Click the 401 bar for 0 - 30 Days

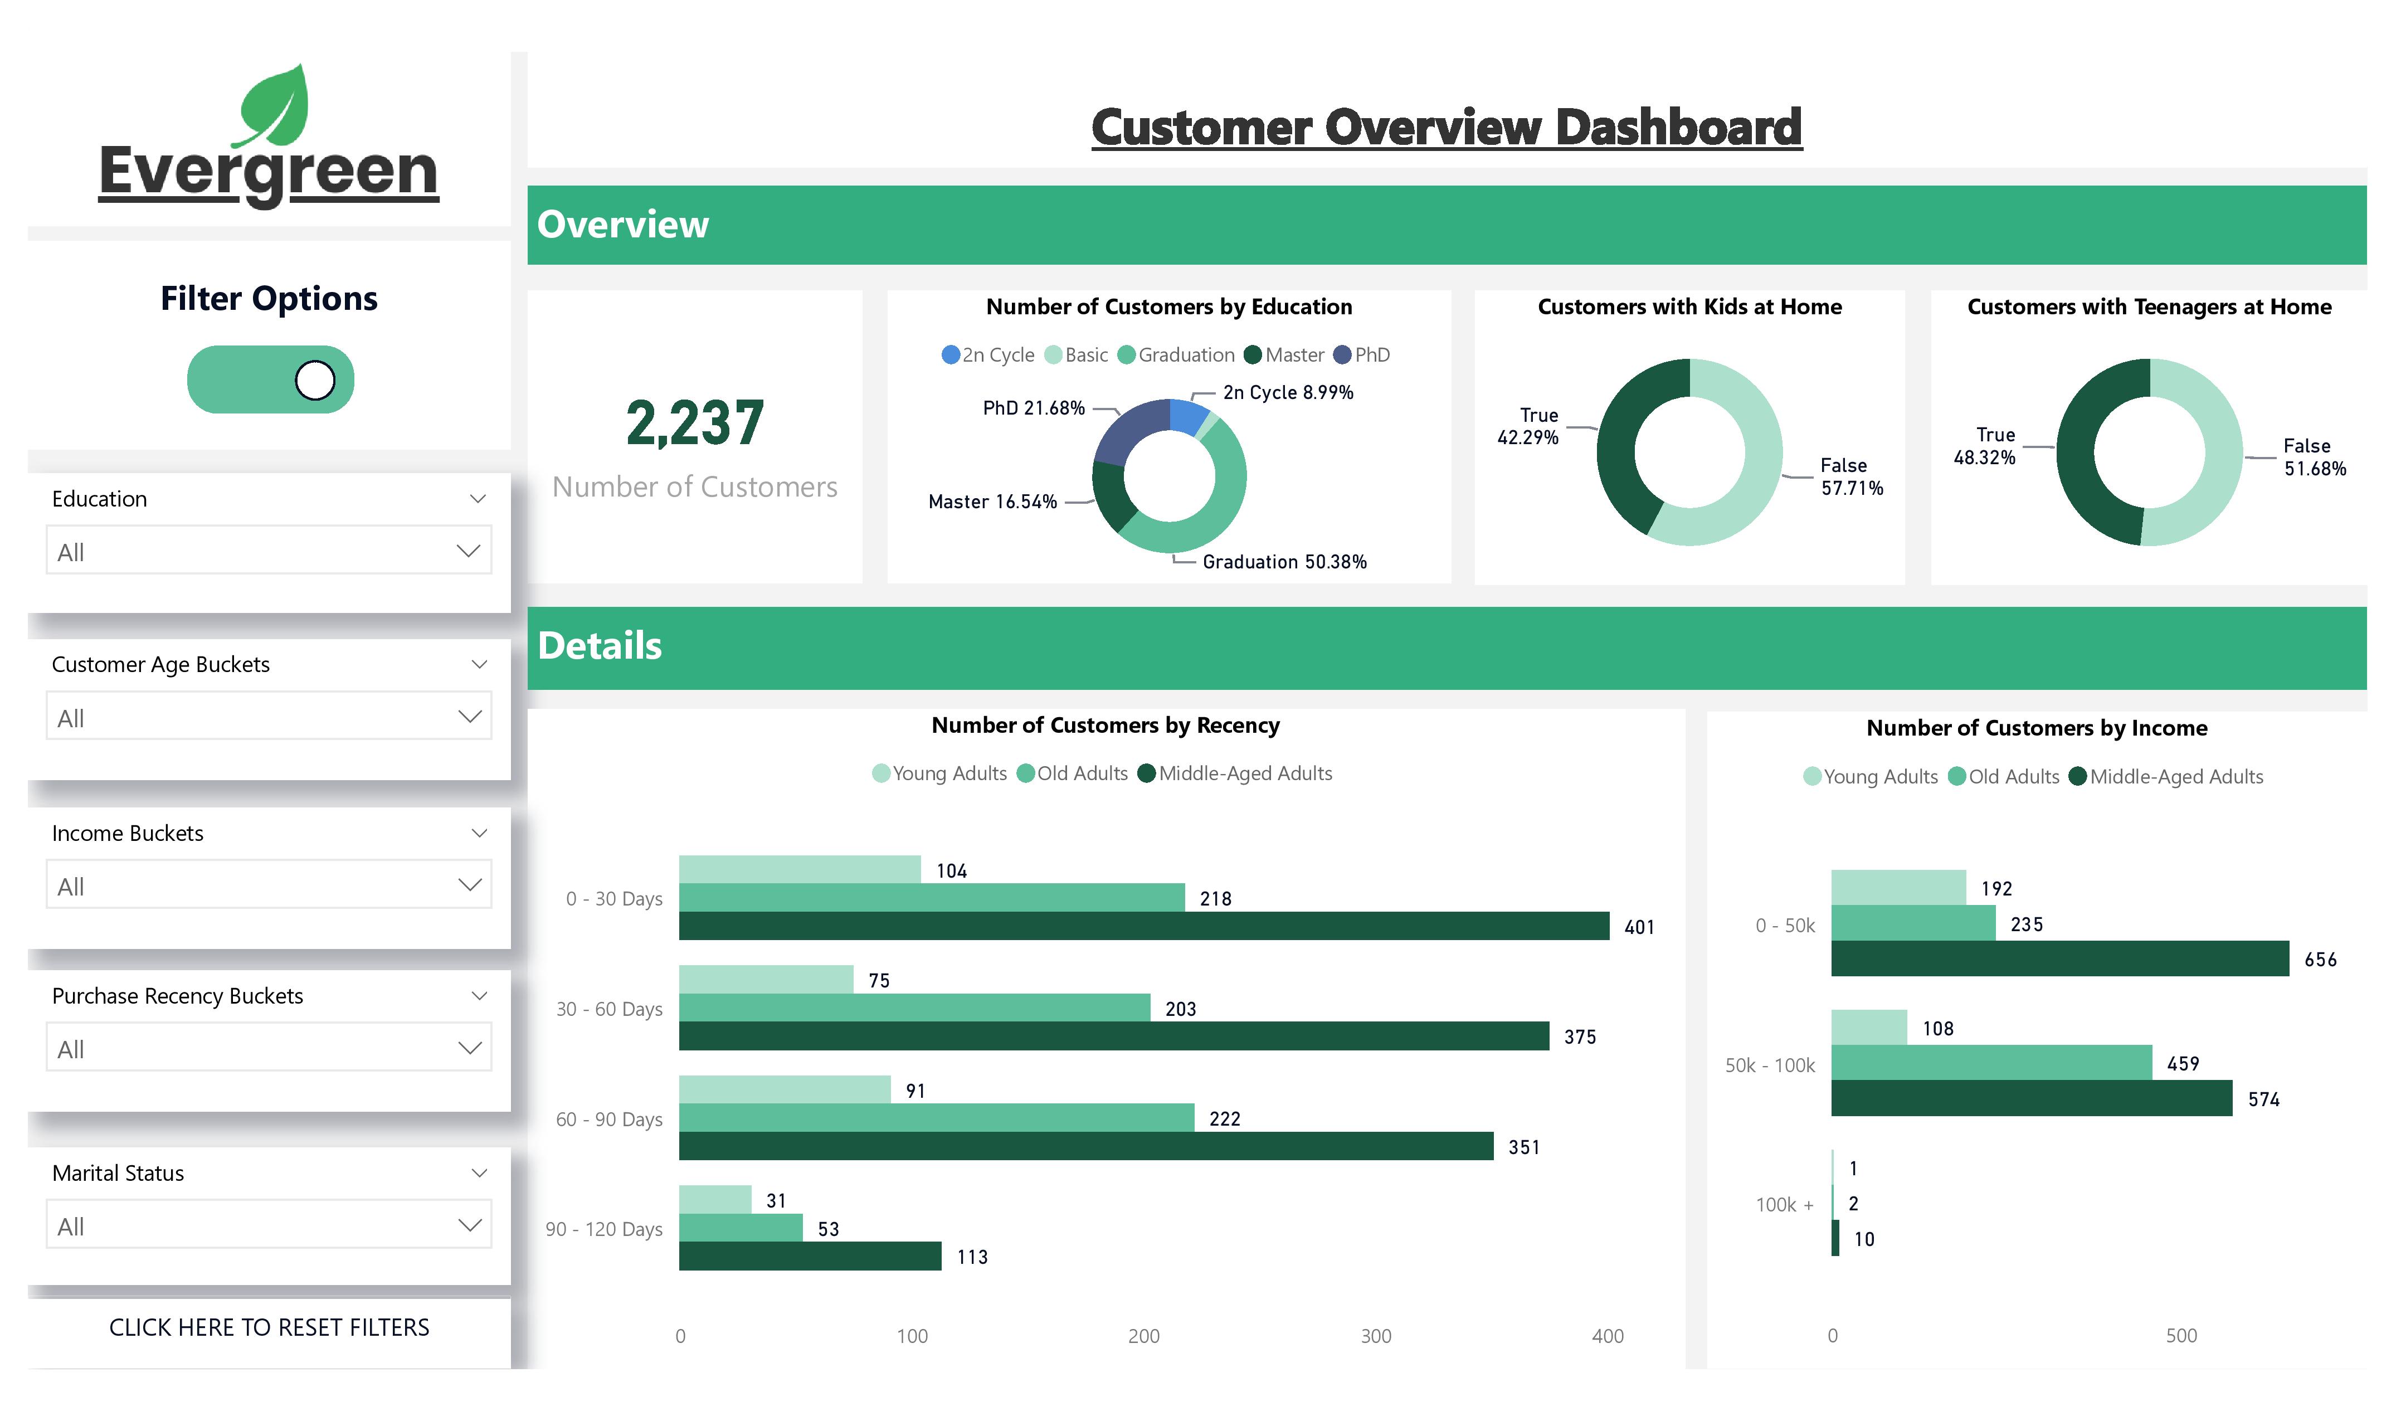coord(1144,926)
